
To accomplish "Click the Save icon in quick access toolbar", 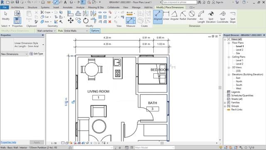I will [x=17, y=2].
